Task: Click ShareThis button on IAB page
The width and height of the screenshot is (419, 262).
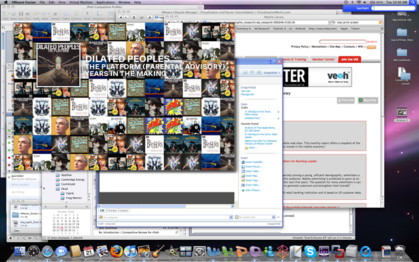Action: (368, 100)
